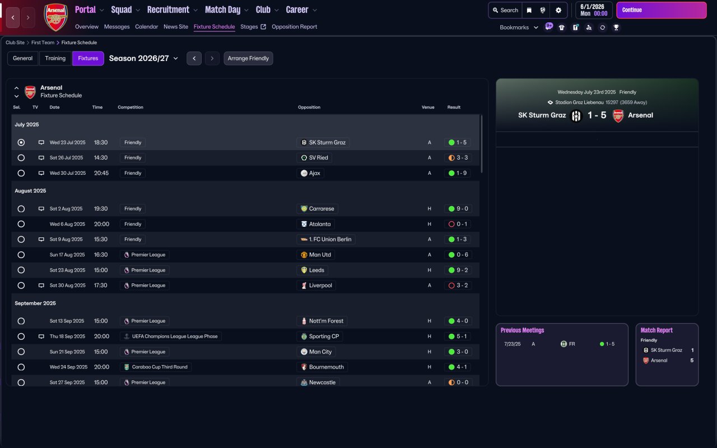This screenshot has height=448, width=717.
Task: Click the Leeds club badge
Action: (304, 270)
